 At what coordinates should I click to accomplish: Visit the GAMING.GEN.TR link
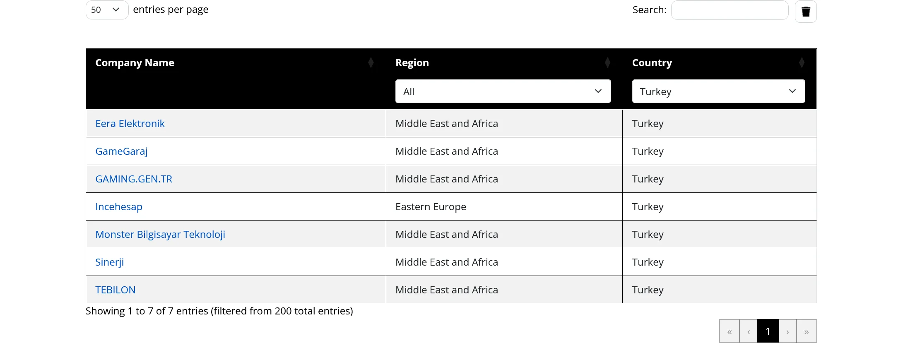pyautogui.click(x=134, y=179)
